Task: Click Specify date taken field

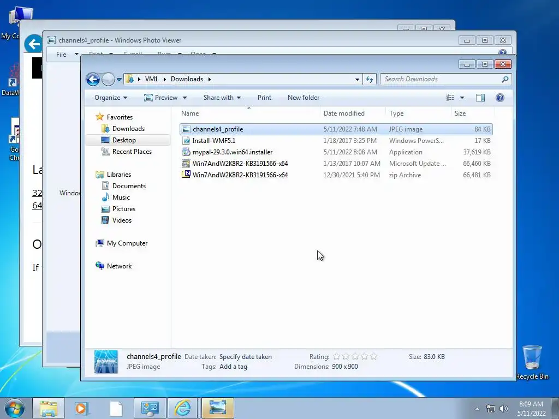Action: [x=245, y=357]
